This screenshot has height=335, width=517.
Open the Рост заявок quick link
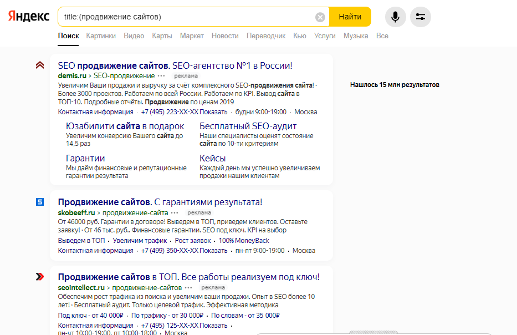tap(193, 241)
